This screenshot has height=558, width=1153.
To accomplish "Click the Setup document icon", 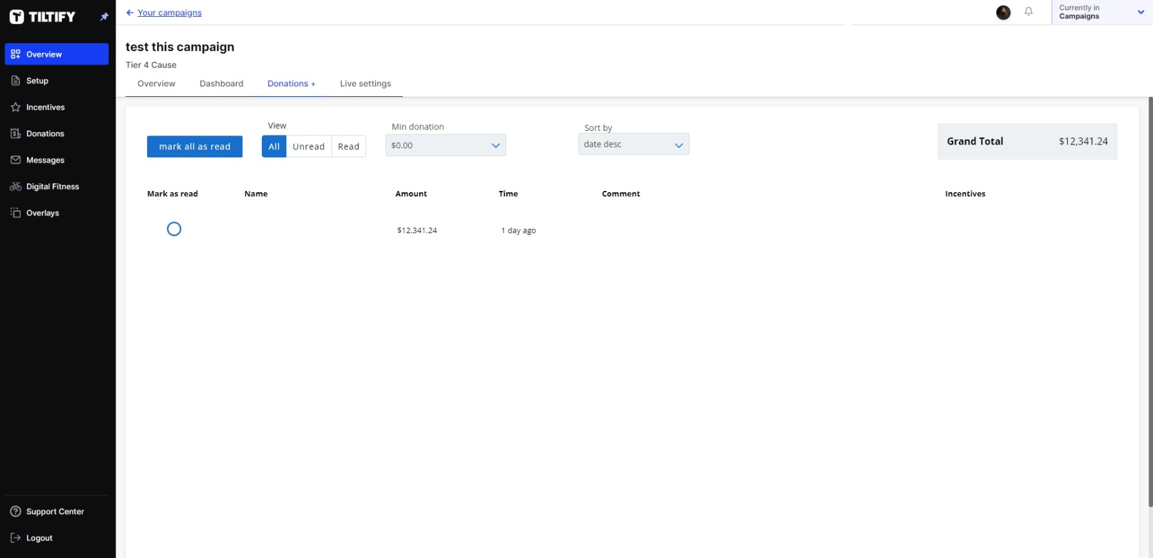I will point(15,81).
